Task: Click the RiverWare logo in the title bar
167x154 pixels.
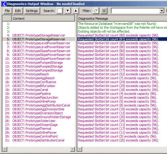Action: (4, 4)
